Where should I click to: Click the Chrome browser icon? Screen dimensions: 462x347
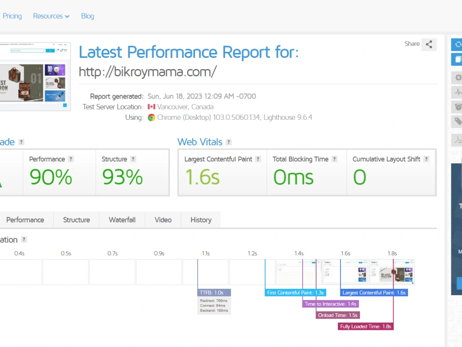[x=152, y=118]
